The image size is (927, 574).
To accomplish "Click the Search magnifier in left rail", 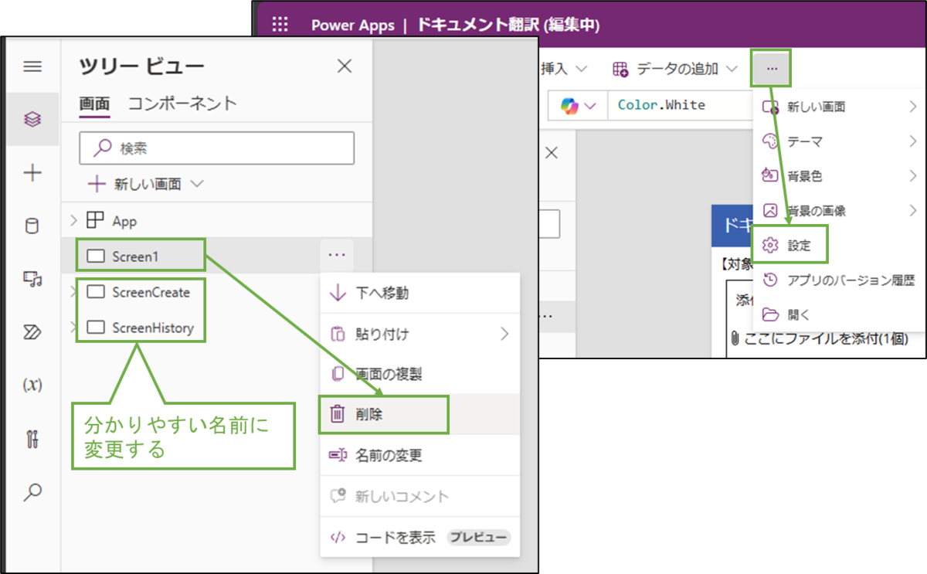I will [x=32, y=491].
